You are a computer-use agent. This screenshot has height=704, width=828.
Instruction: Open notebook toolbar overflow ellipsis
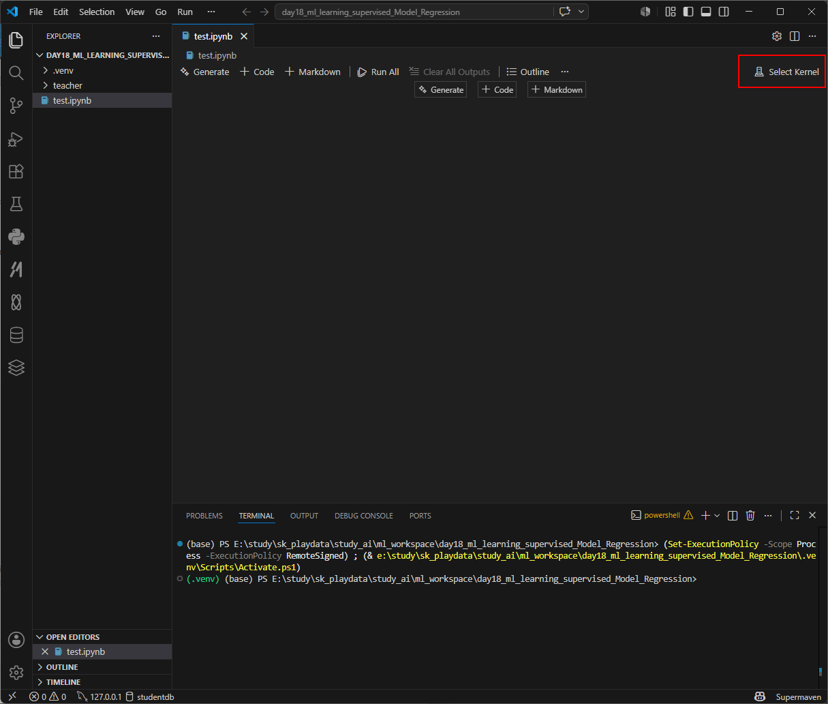point(565,72)
